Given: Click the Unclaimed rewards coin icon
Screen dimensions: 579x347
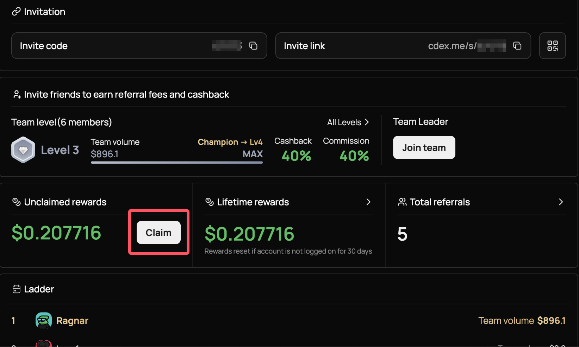Looking at the screenshot, I should [x=16, y=202].
